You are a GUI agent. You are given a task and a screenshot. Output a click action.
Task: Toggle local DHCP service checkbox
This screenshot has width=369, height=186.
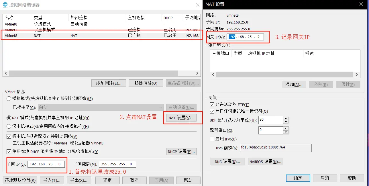pos(9,152)
